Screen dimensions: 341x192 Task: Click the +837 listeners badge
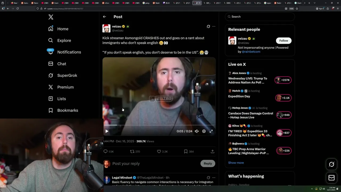284,133
